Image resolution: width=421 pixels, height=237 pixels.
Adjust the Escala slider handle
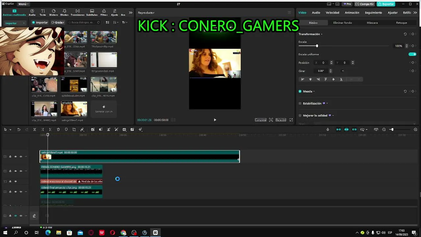[x=317, y=46]
